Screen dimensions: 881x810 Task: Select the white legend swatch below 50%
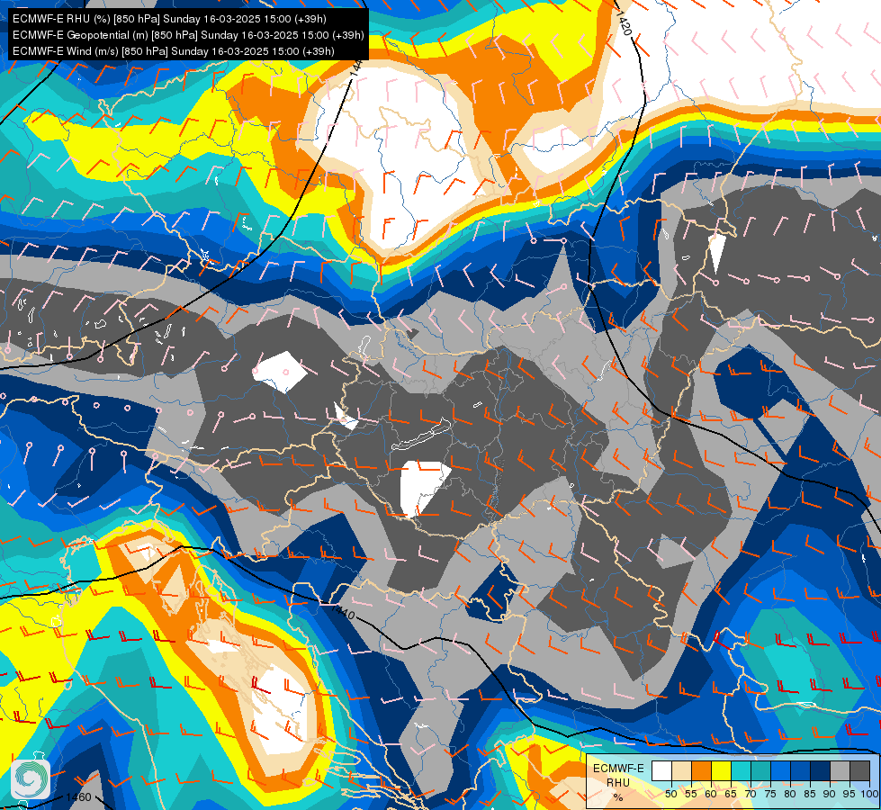[661, 770]
